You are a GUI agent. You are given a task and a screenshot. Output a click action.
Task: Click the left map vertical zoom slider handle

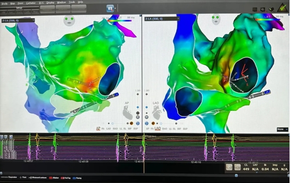tap(138, 107)
